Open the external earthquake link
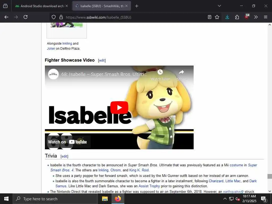 (233, 192)
